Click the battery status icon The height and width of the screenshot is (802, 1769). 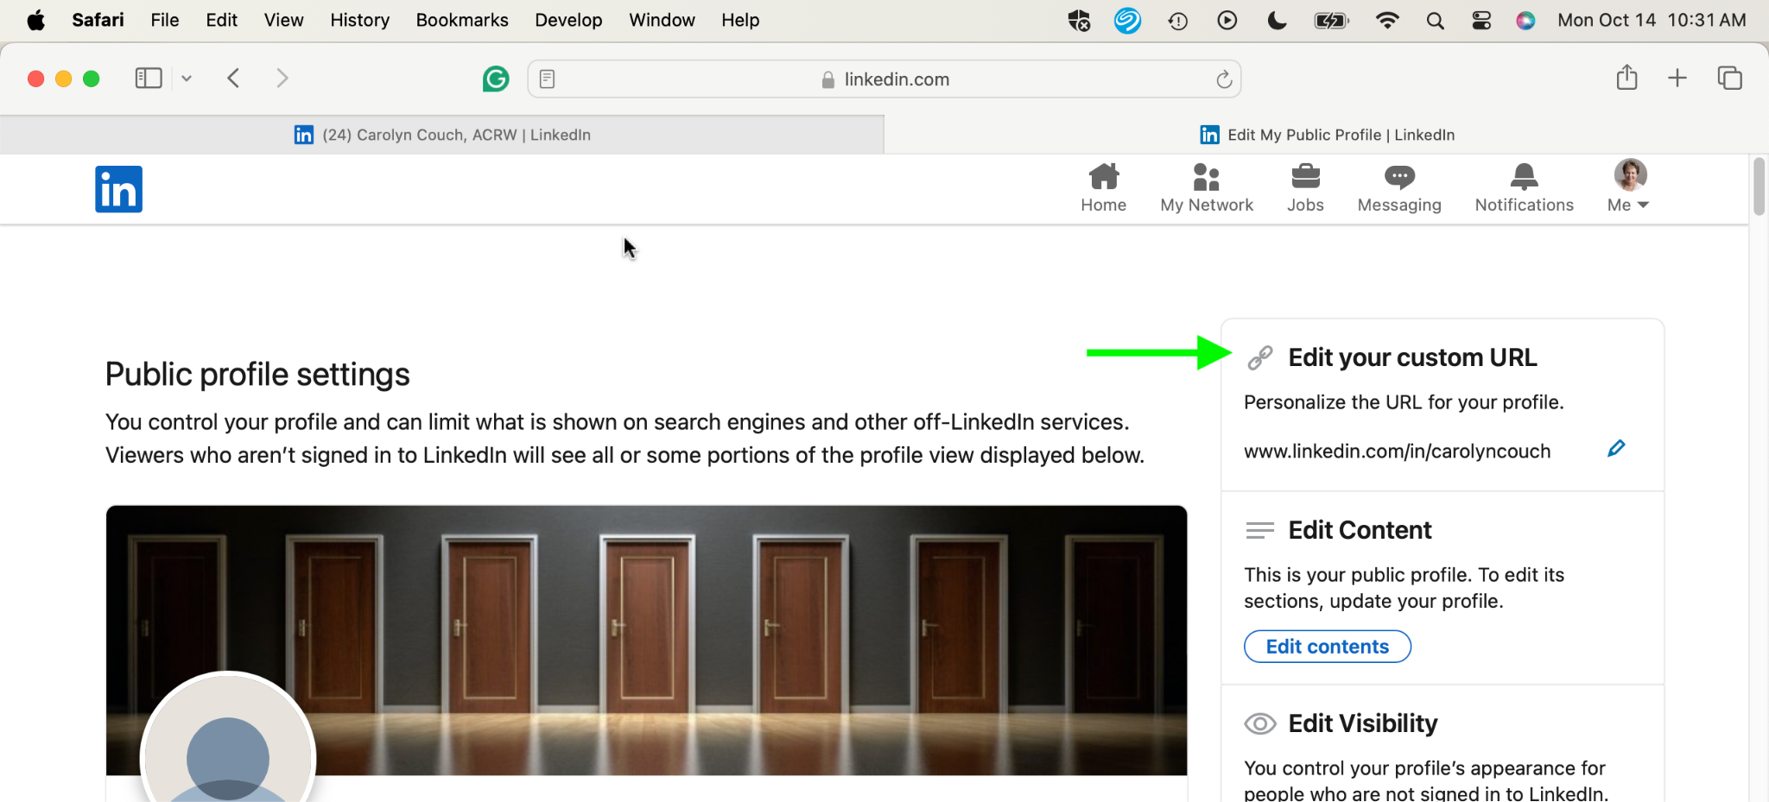tap(1331, 21)
